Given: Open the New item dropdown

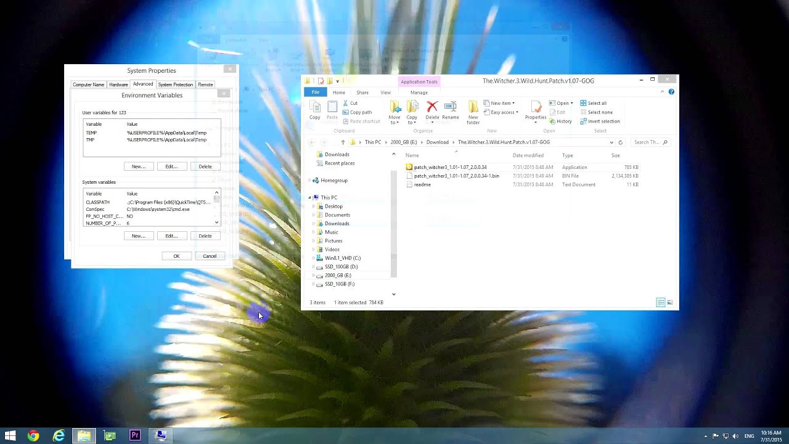Looking at the screenshot, I should tap(499, 103).
